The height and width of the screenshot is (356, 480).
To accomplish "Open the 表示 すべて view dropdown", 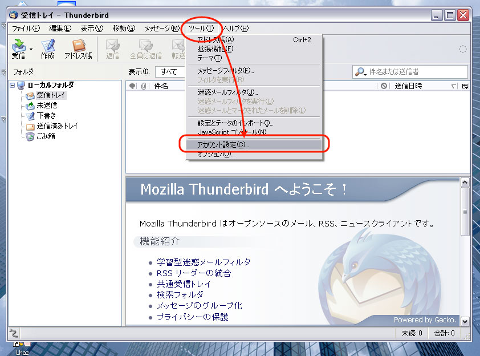I will 170,72.
